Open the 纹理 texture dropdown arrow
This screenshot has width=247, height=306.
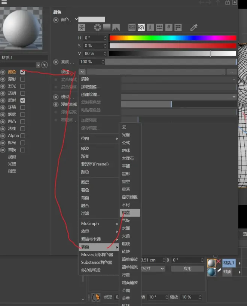click(x=82, y=72)
